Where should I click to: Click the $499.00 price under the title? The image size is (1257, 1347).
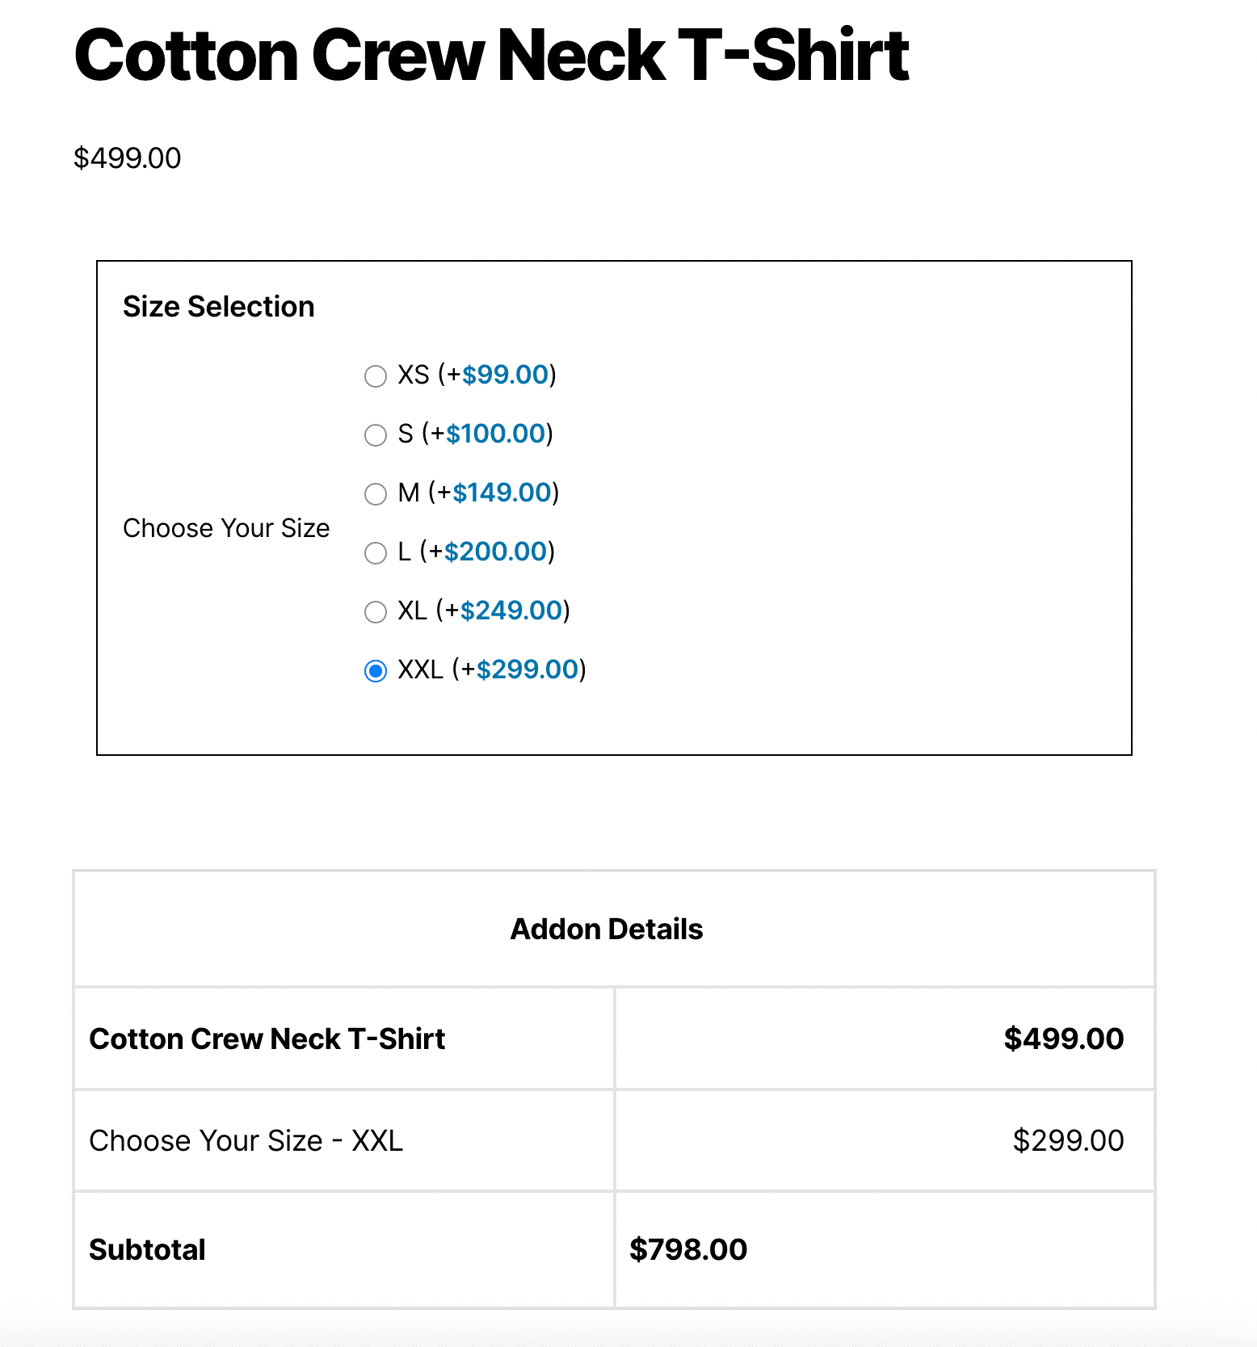[127, 158]
